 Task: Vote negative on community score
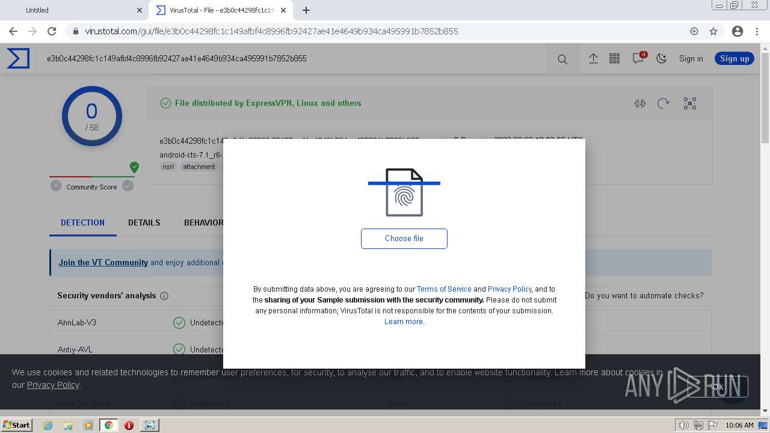pyautogui.click(x=56, y=186)
